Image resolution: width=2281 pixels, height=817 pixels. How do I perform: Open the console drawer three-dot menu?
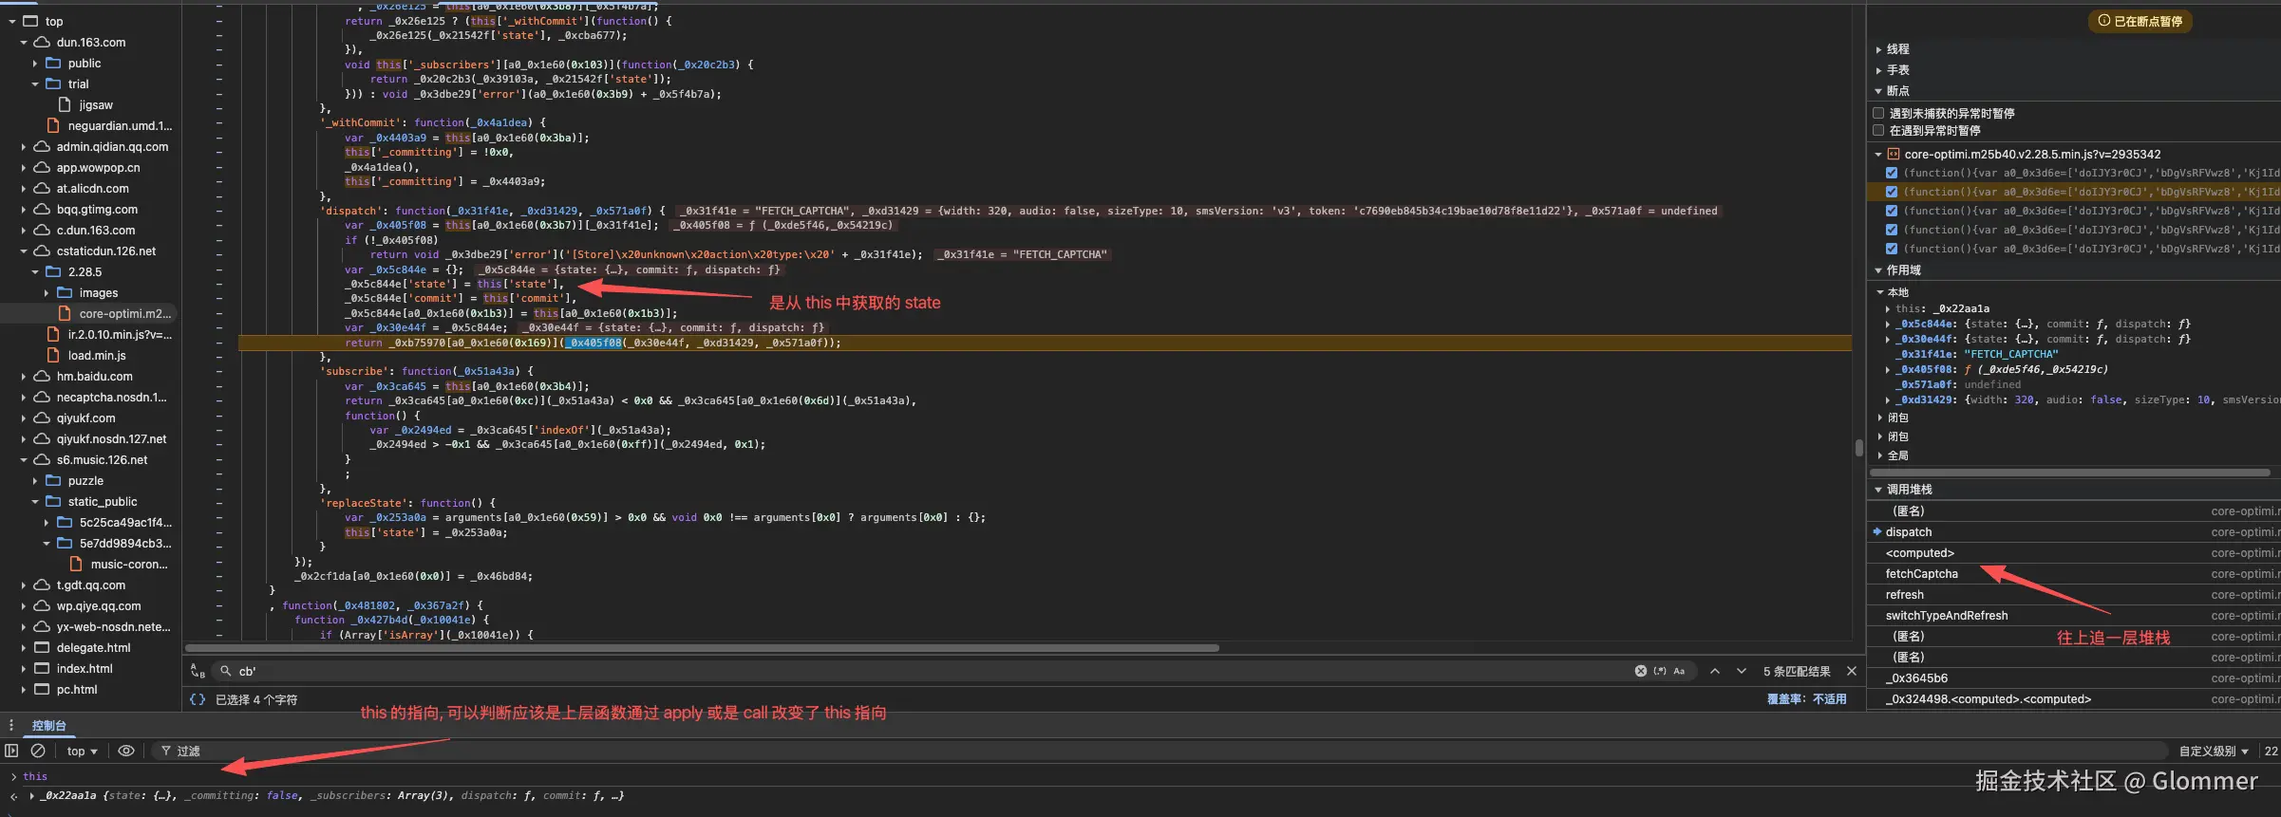pos(11,725)
